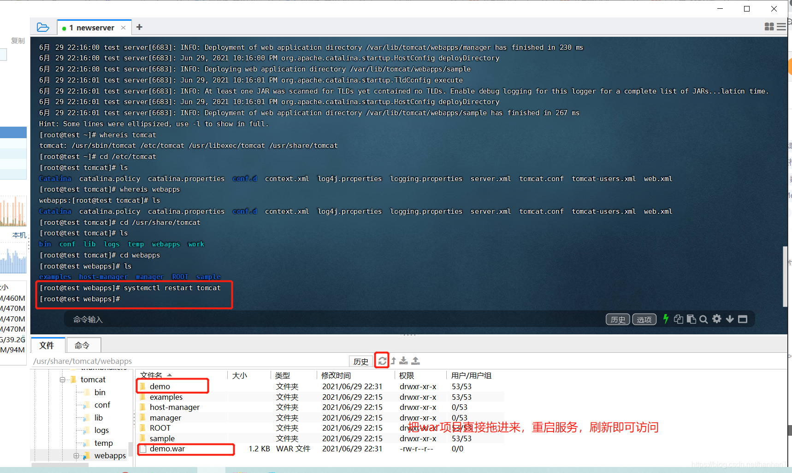Select the host-manager folder row

[x=320, y=407]
